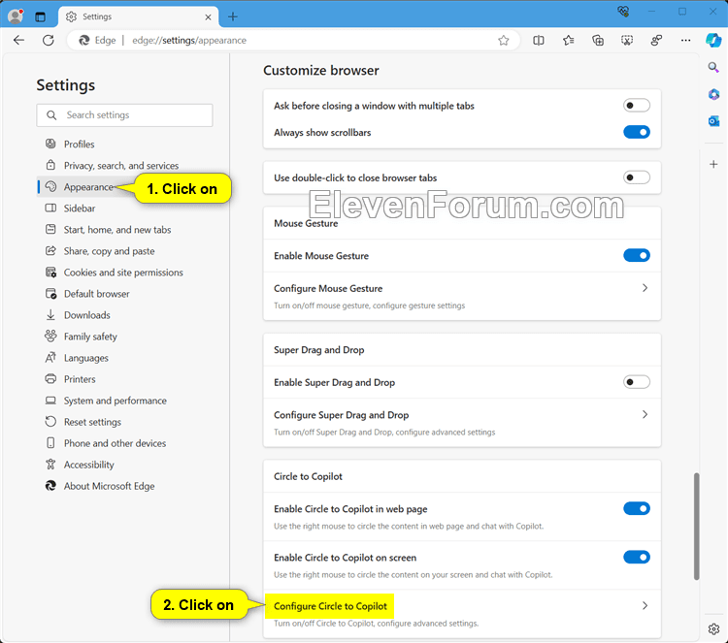Open Collections icon in toolbar
The width and height of the screenshot is (728, 643).
[598, 41]
